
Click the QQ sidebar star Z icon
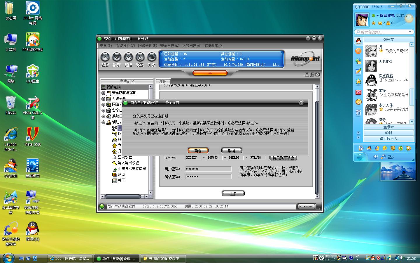(x=358, y=82)
